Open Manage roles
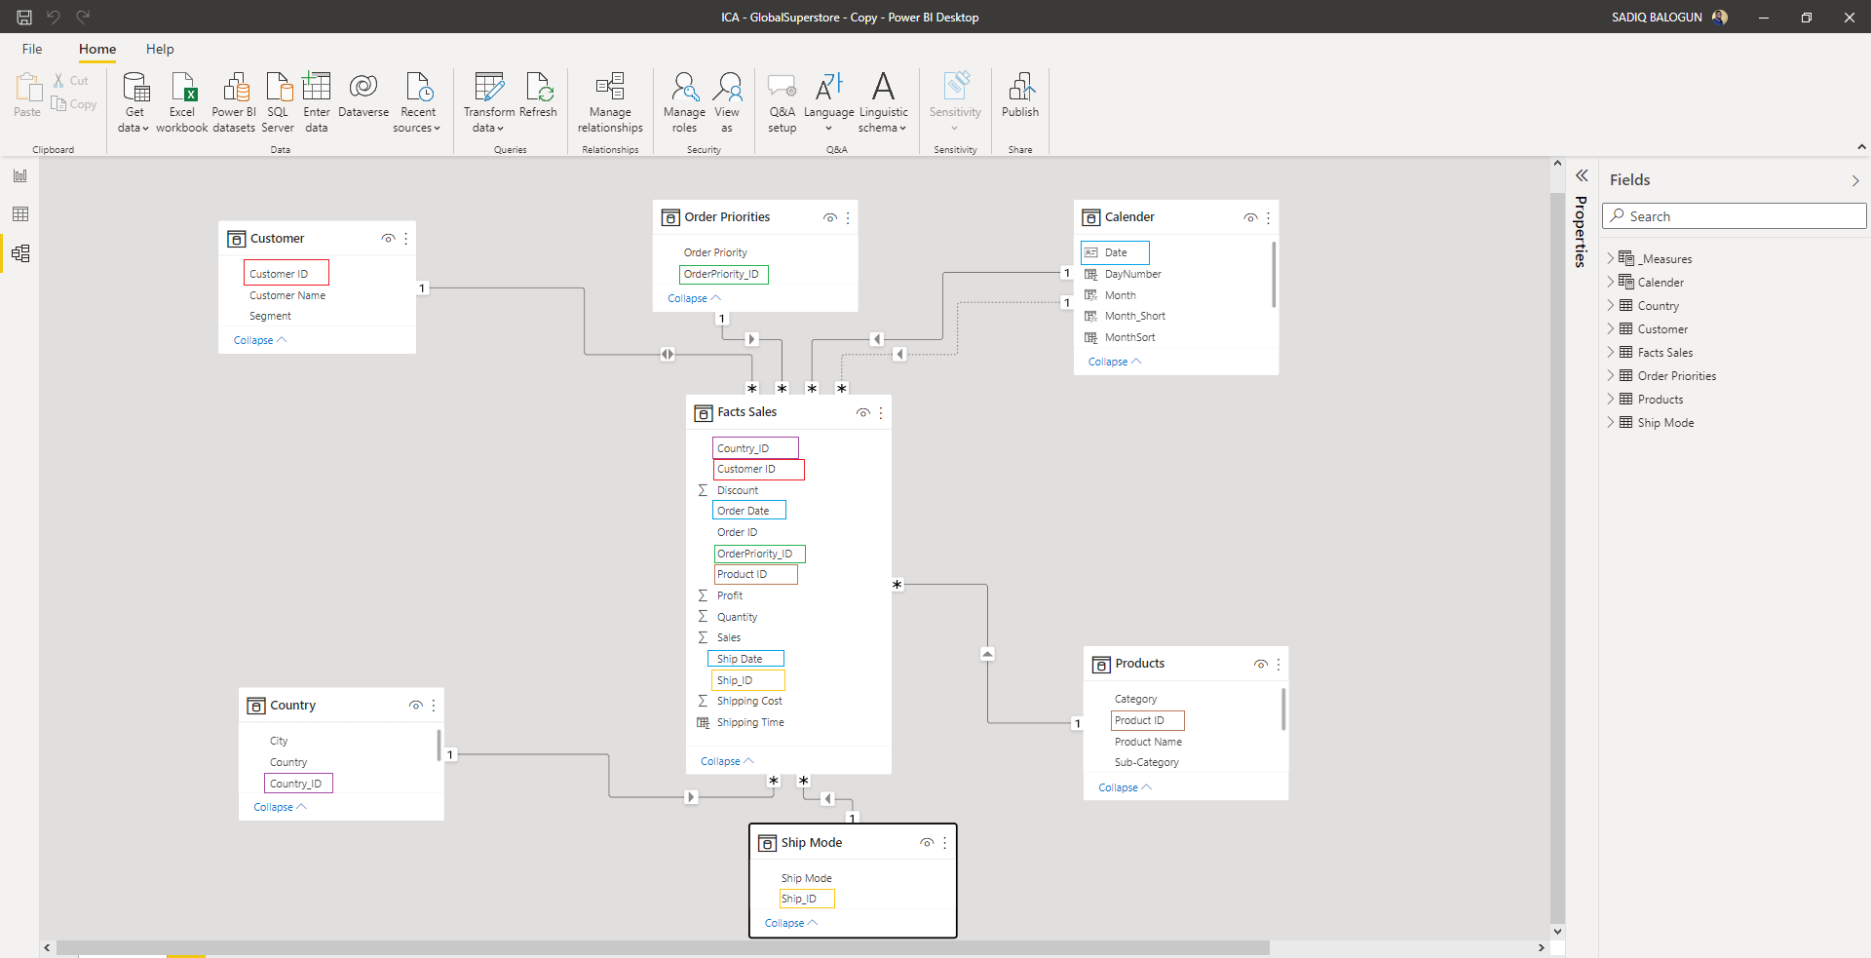Screen dimensions: 1871x958 (684, 102)
